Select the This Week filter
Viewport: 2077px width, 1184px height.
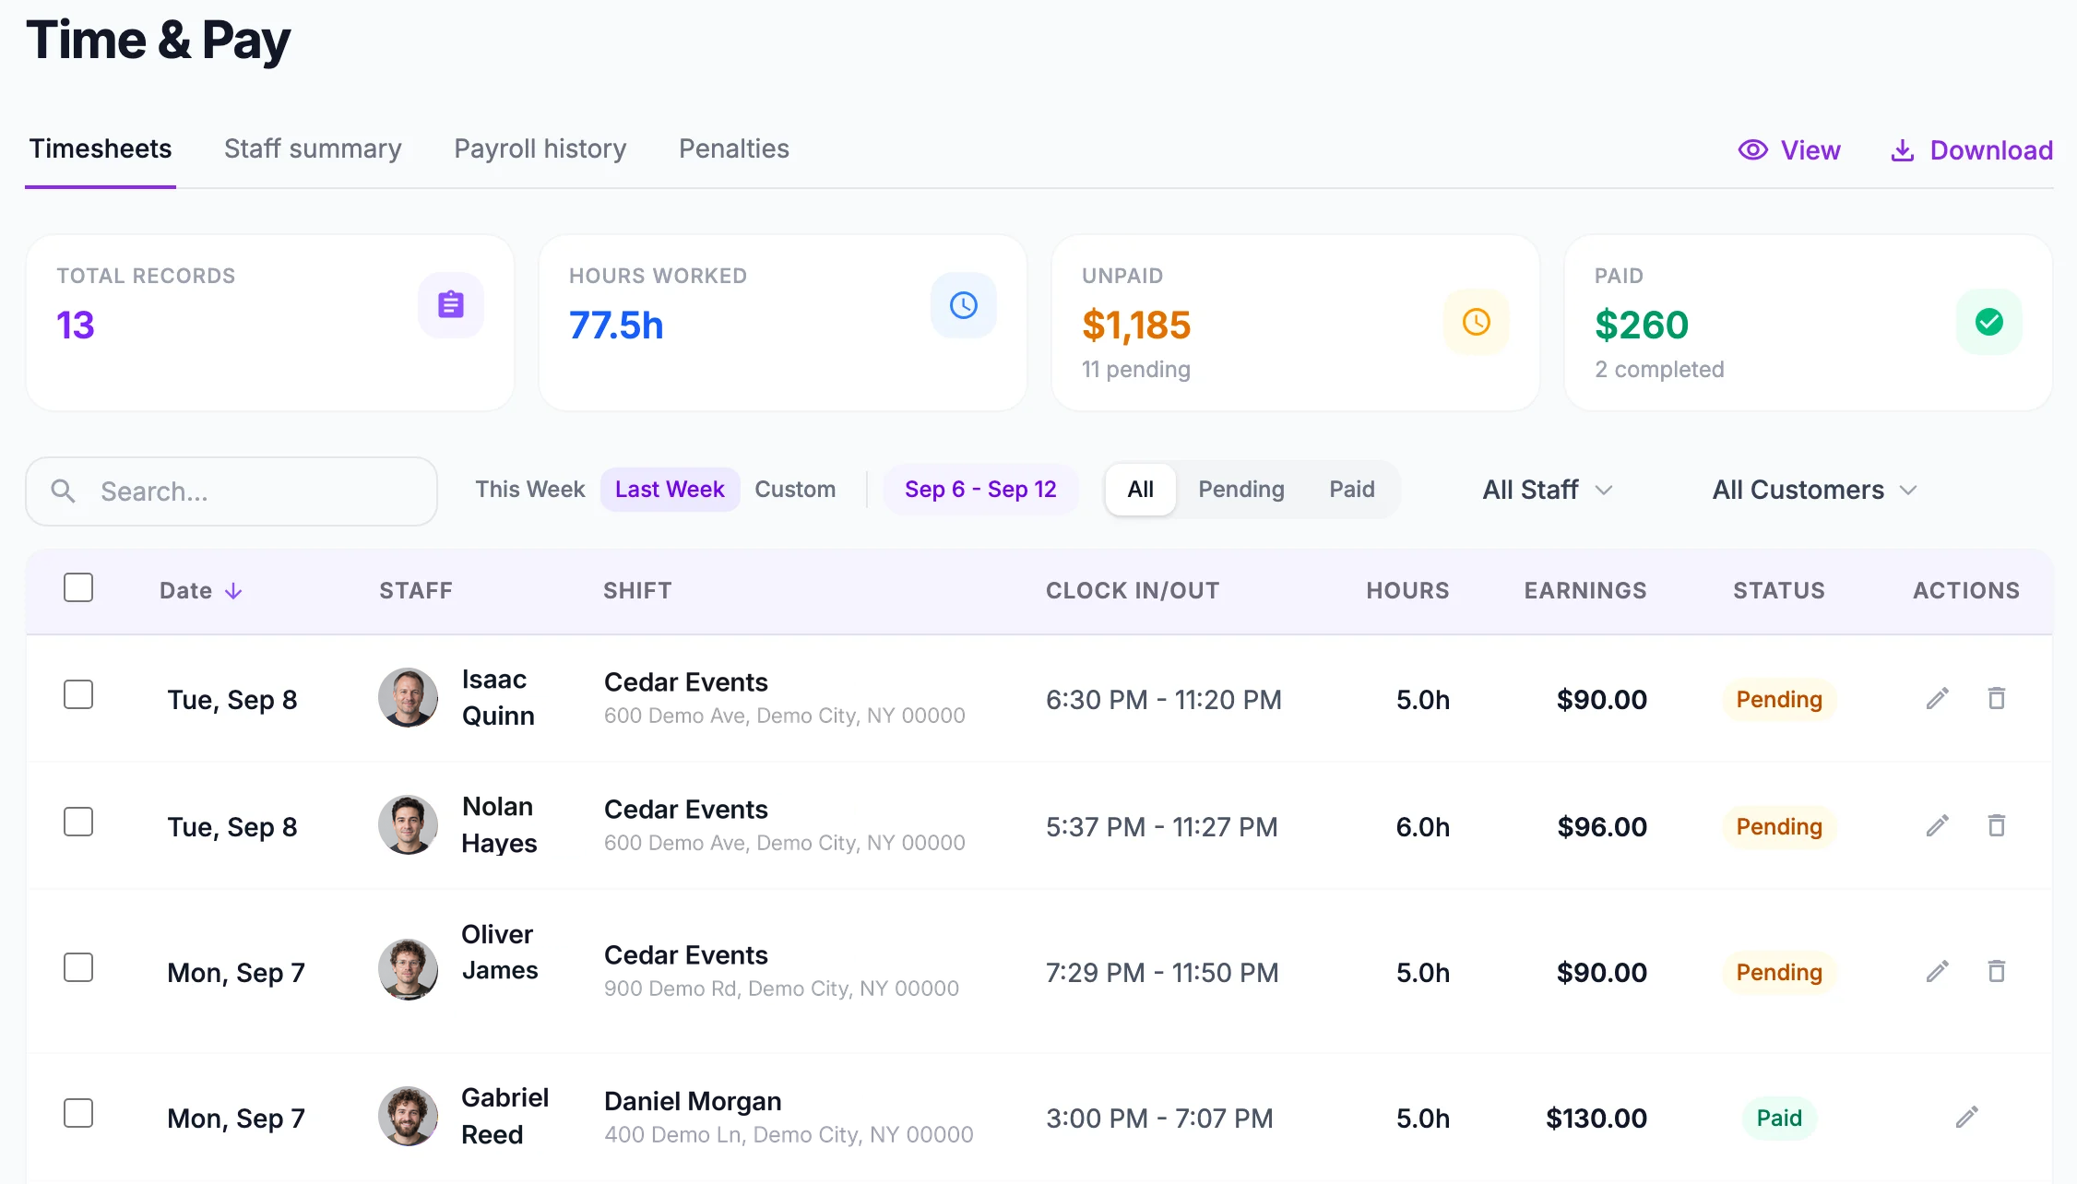click(530, 490)
